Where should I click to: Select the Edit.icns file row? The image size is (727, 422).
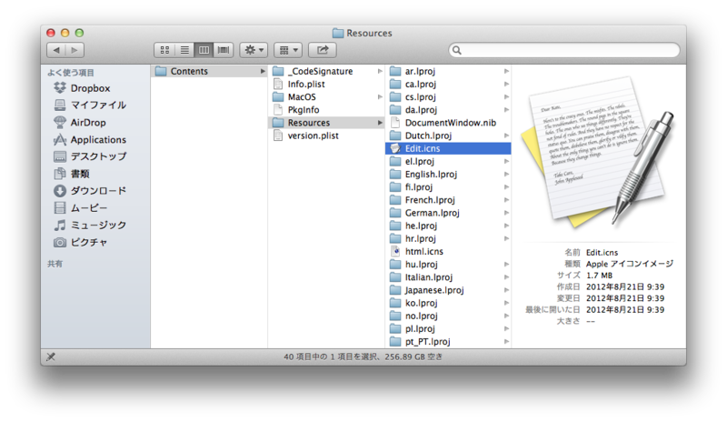click(x=448, y=148)
